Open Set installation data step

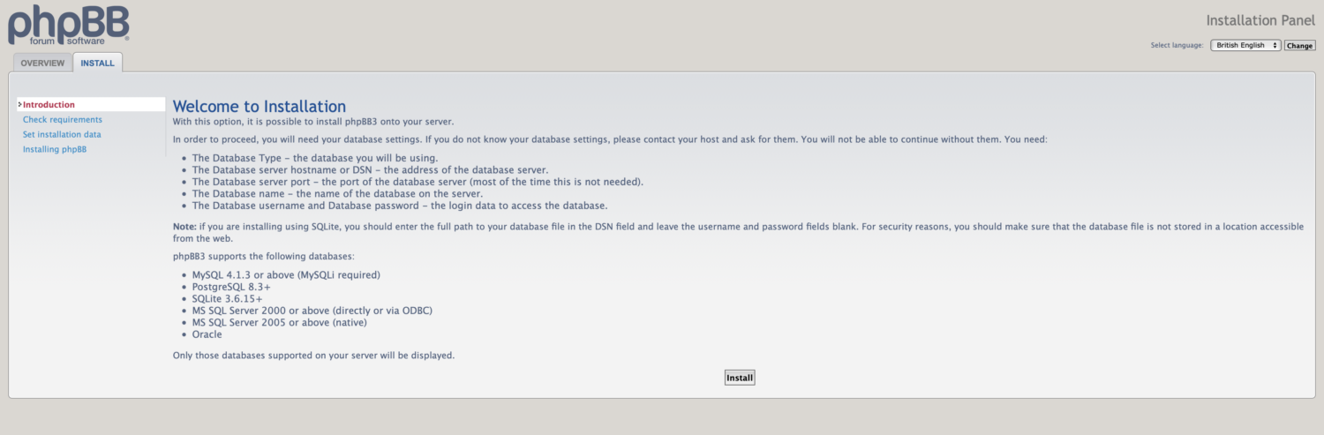pyautogui.click(x=62, y=135)
